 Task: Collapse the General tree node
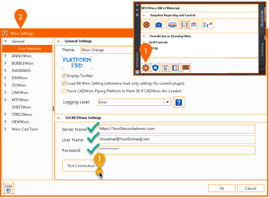coord(5,41)
